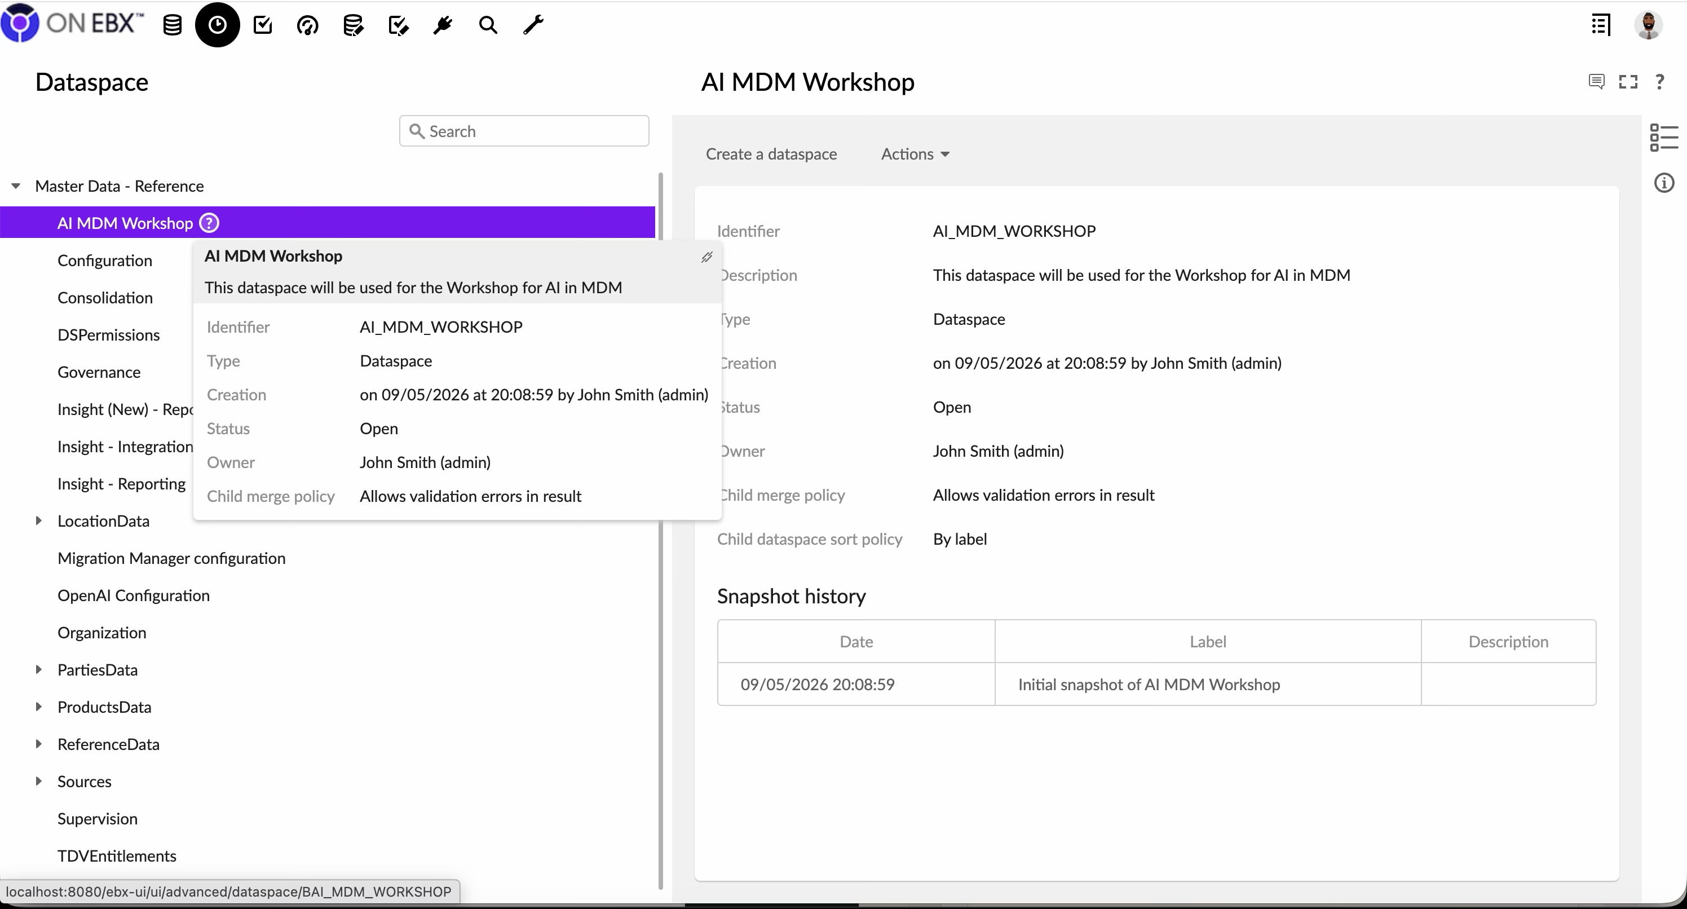Viewport: 1687px width, 909px height.
Task: Open the TDVEntitlements dataspace
Action: (x=117, y=857)
